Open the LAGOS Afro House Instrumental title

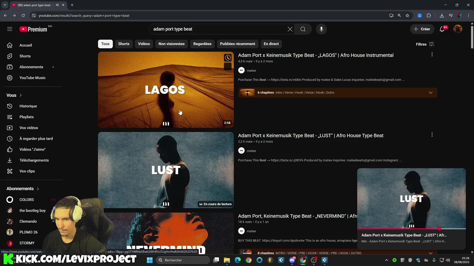coord(316,55)
